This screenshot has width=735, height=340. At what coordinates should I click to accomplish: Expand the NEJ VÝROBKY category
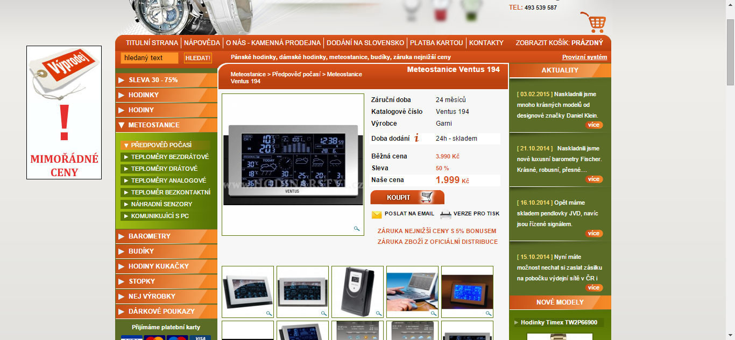(166, 296)
